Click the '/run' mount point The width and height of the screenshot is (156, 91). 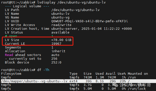132,77
